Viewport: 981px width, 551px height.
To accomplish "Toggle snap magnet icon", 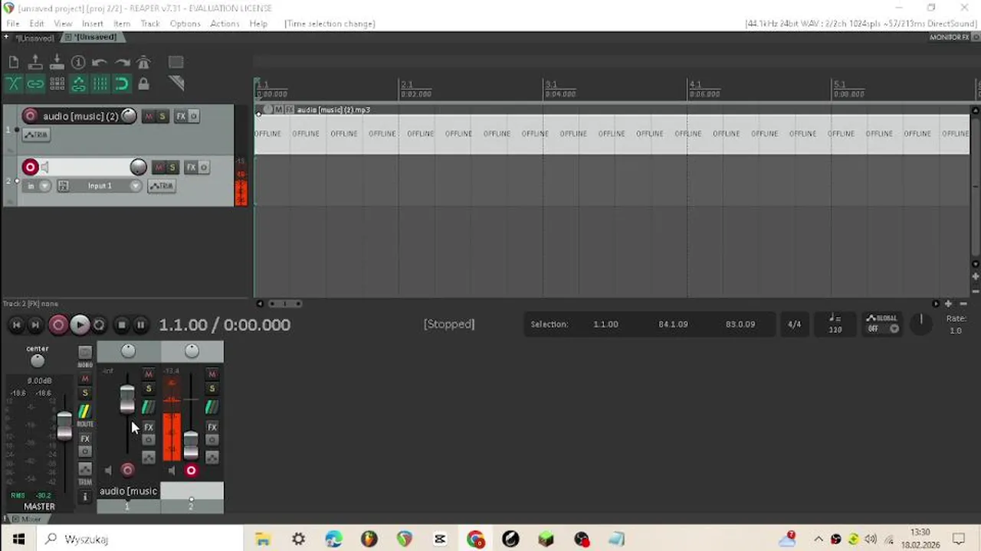I will coord(122,84).
